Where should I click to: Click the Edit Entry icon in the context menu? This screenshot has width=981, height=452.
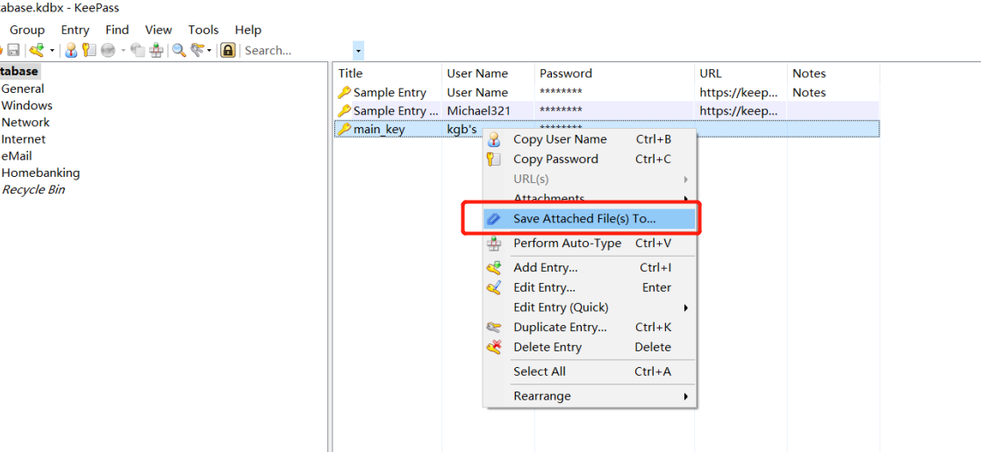point(494,288)
